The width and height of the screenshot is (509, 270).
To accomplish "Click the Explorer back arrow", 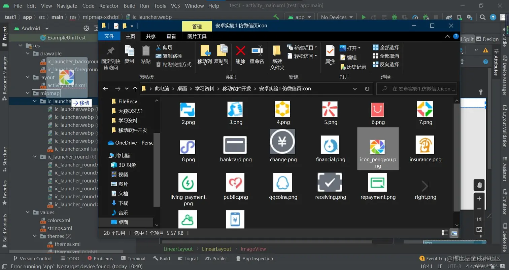I will click(x=106, y=89).
